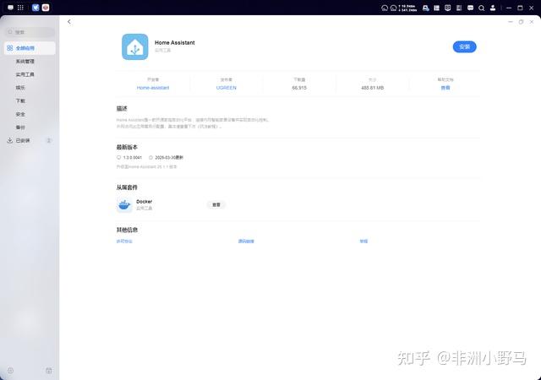Open the Installed apps section
541x380 pixels.
30,140
